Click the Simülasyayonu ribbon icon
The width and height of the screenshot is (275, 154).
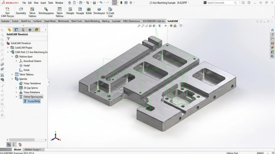[46, 11]
